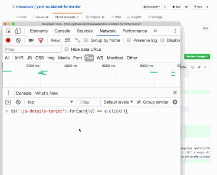Open Review changes dropdown
Screen dimensions: 217x175
click(197, 56)
